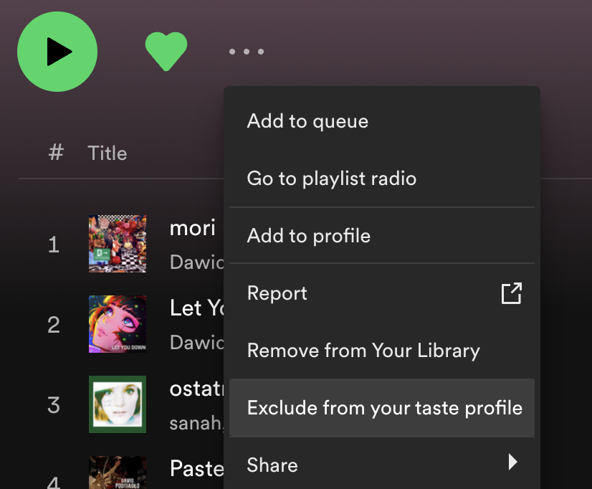Choose Remove from Your Library
This screenshot has width=592, height=489.
pyautogui.click(x=363, y=351)
